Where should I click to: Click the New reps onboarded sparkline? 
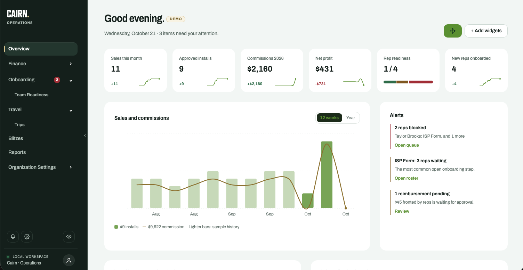pos(490,82)
